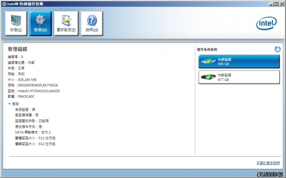The height and width of the screenshot is (178, 286).
Task: Click the 用途：未知 row
Action: pyautogui.click(x=16, y=74)
